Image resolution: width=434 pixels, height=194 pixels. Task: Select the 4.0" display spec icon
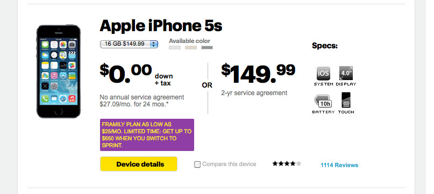[346, 74]
